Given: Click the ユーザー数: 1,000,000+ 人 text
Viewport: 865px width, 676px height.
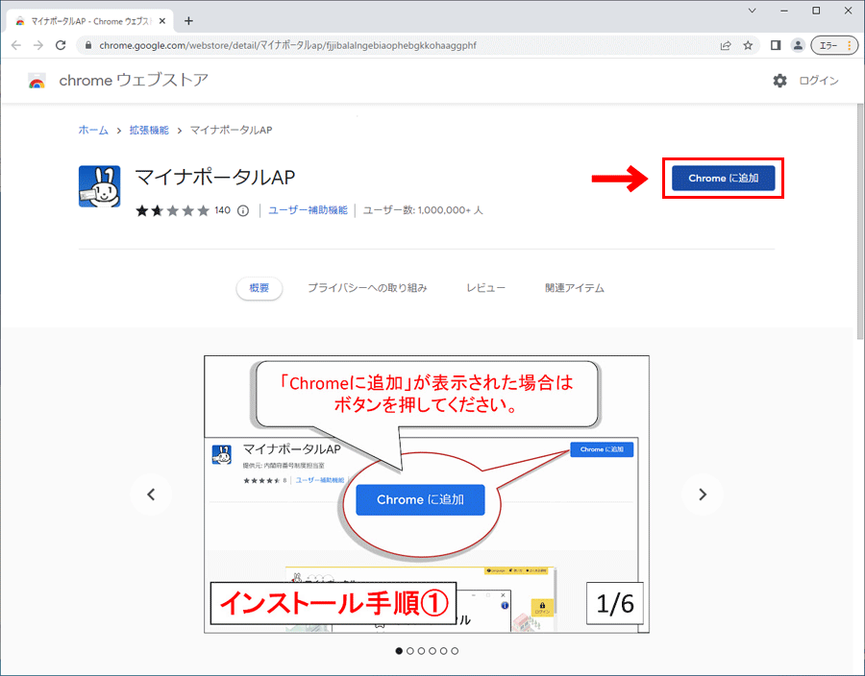Looking at the screenshot, I should point(423,210).
